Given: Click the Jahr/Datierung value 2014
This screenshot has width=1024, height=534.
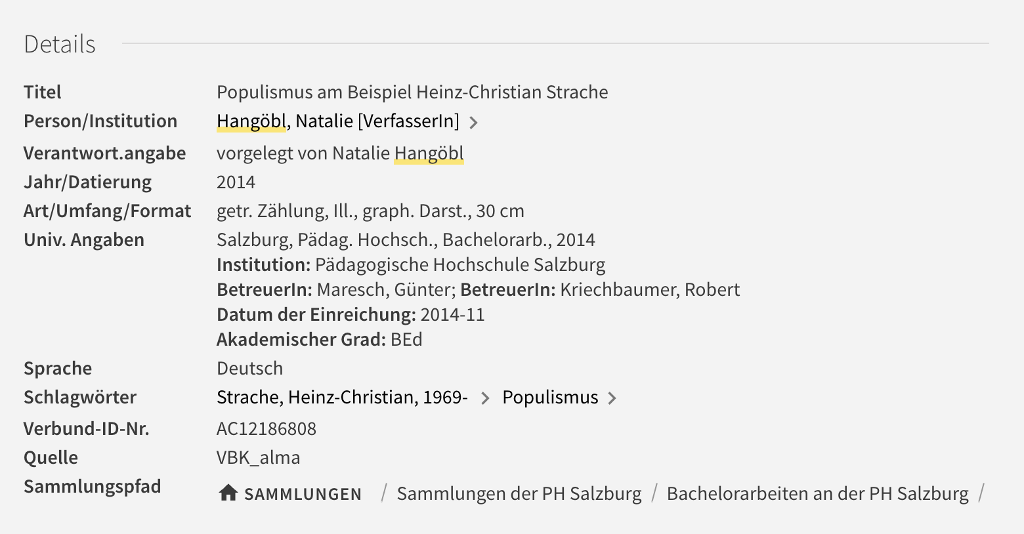Looking at the screenshot, I should pyautogui.click(x=236, y=182).
